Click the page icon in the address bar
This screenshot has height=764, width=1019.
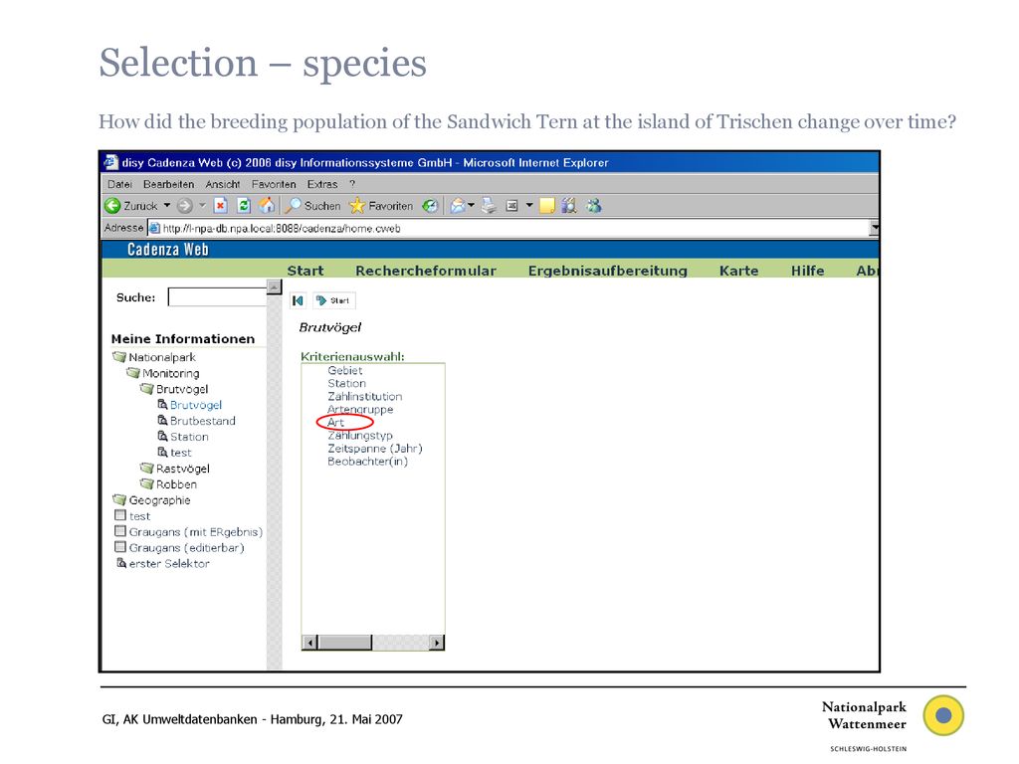154,228
